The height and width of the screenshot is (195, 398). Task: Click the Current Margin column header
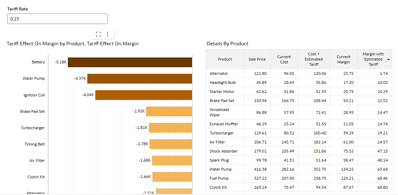click(x=343, y=59)
